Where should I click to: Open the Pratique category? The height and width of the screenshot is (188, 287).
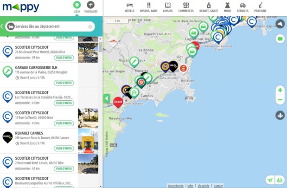(260, 7)
